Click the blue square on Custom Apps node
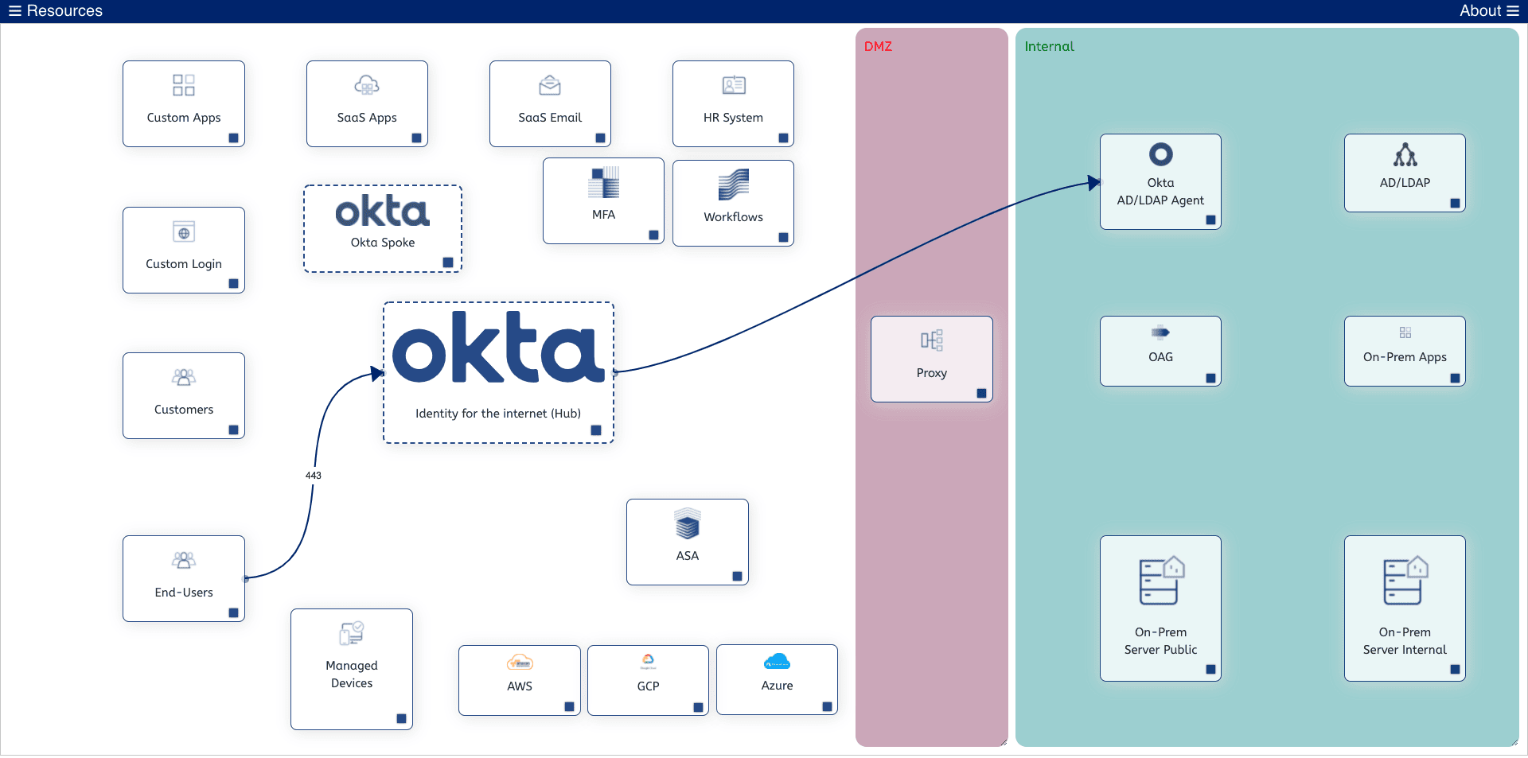Screen dimensions: 1528x758 click(x=234, y=138)
